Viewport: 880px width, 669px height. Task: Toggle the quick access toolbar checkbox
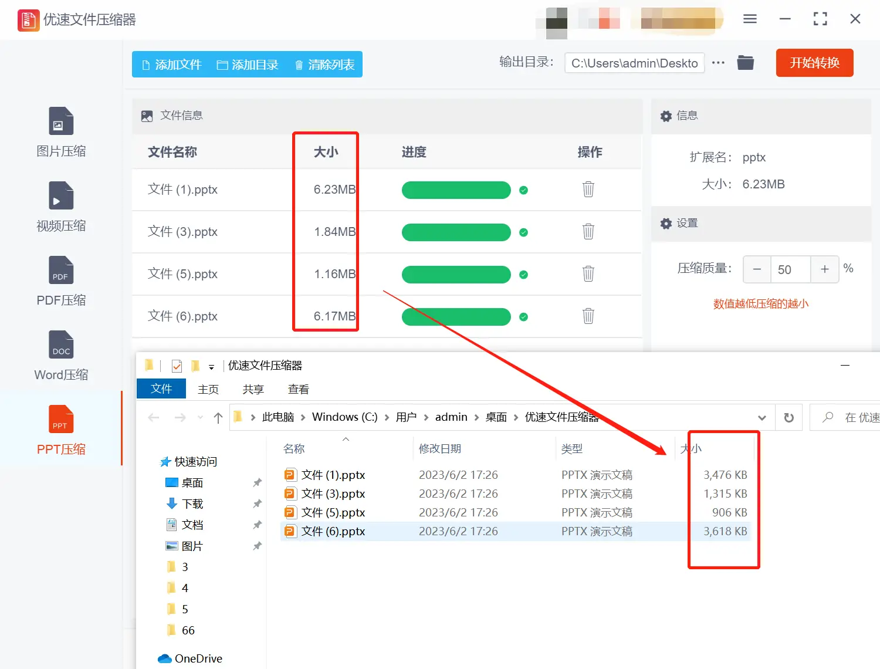pos(177,365)
